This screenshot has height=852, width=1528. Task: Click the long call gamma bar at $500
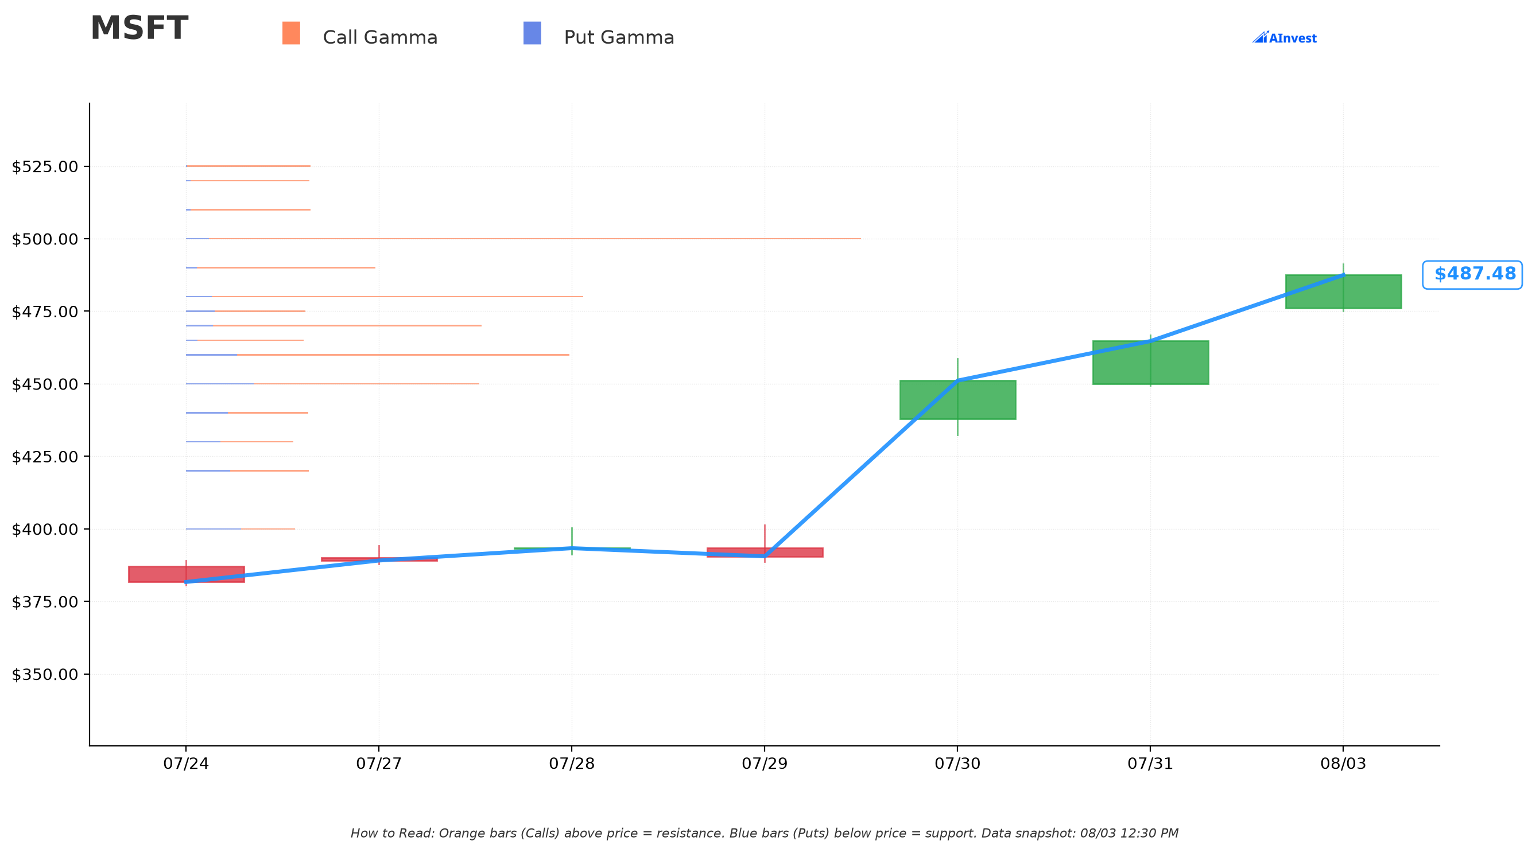534,239
